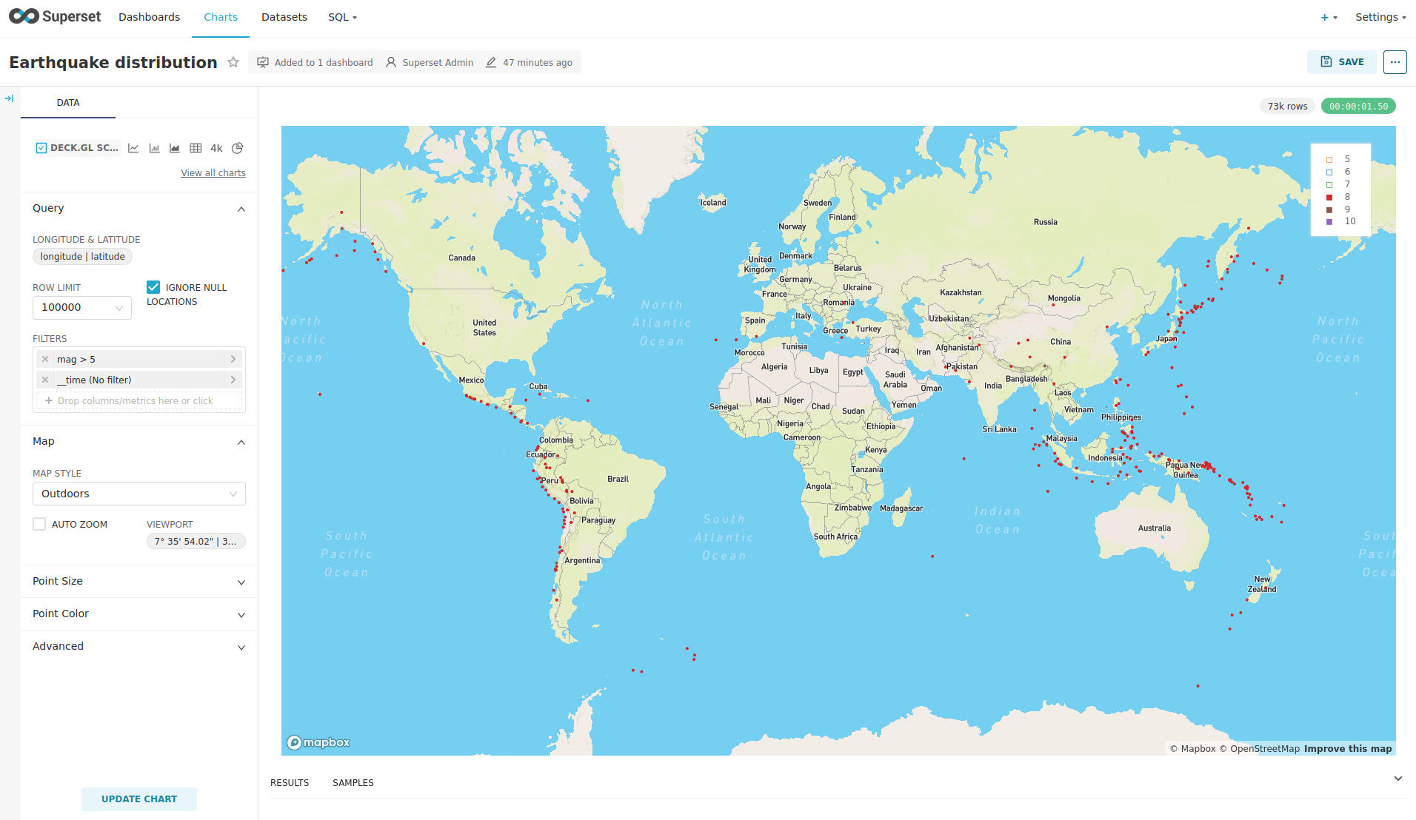1416x820 pixels.
Task: Click the Row Limit input field
Action: coord(76,307)
